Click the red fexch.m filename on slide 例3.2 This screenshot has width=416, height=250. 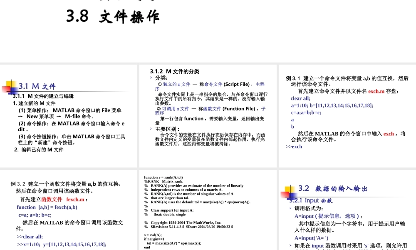point(75,199)
